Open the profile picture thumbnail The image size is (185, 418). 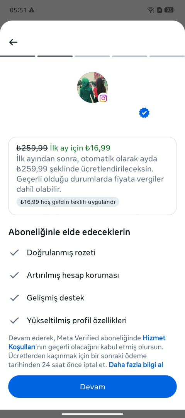pos(92,87)
